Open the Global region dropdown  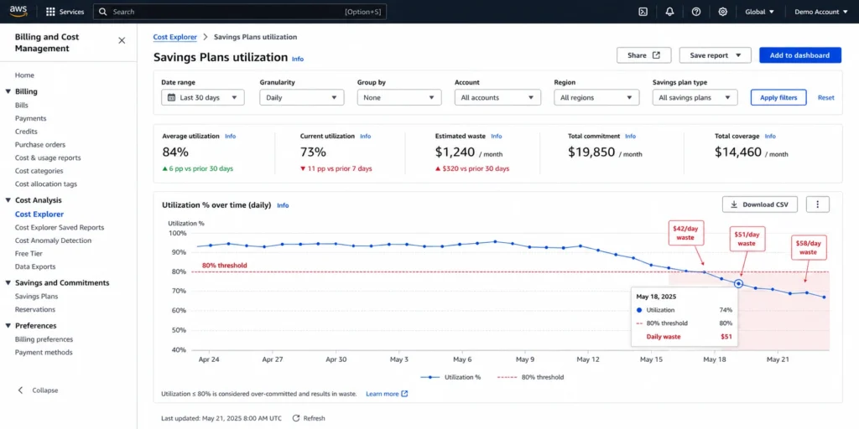click(x=759, y=12)
